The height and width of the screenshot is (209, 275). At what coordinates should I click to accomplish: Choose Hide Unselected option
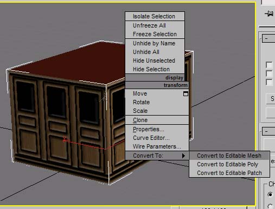155,60
